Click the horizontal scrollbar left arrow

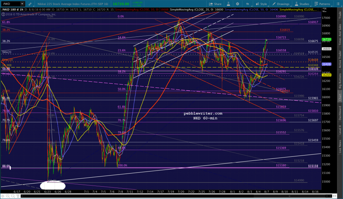click(22, 196)
